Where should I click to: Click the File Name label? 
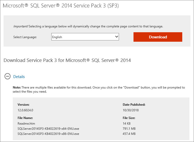(x=25, y=118)
